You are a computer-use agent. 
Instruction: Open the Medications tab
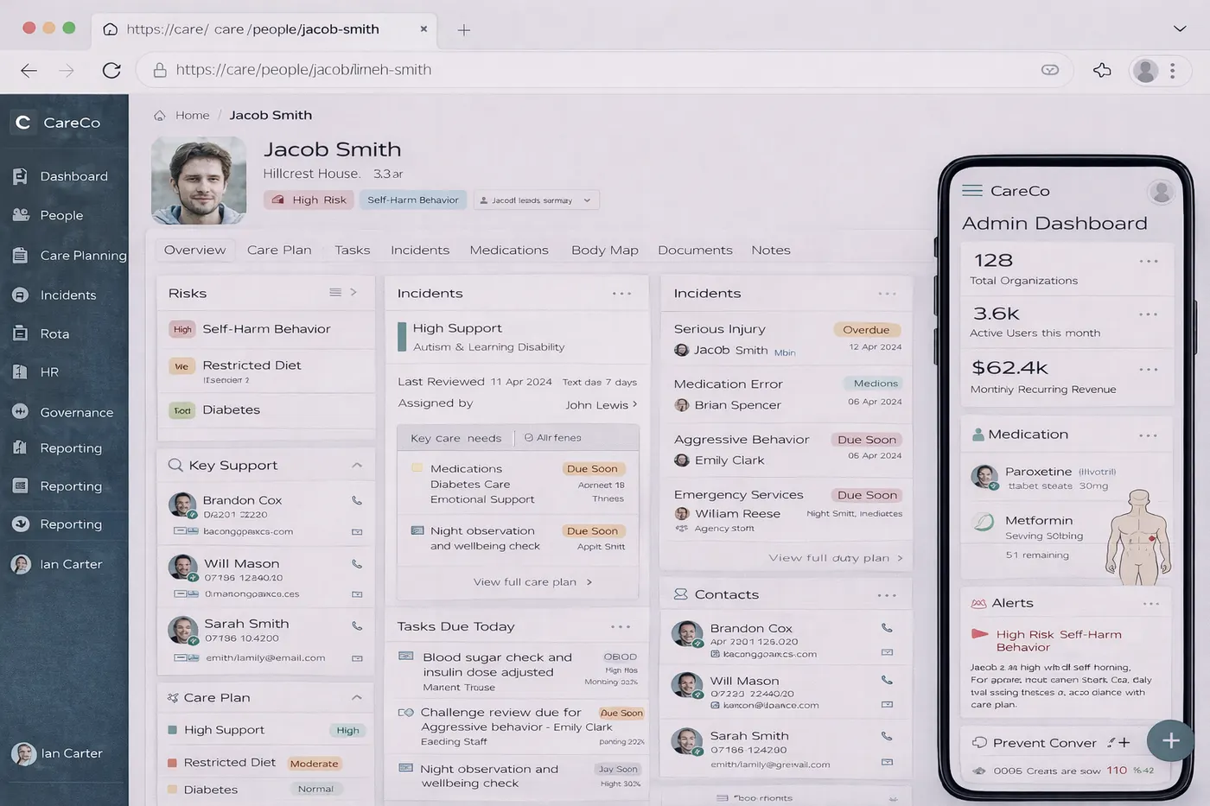[508, 251]
